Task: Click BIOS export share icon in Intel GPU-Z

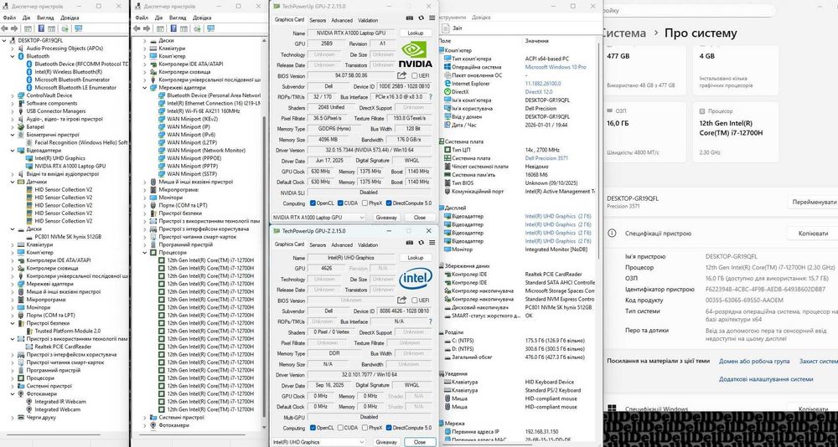Action: [x=402, y=301]
